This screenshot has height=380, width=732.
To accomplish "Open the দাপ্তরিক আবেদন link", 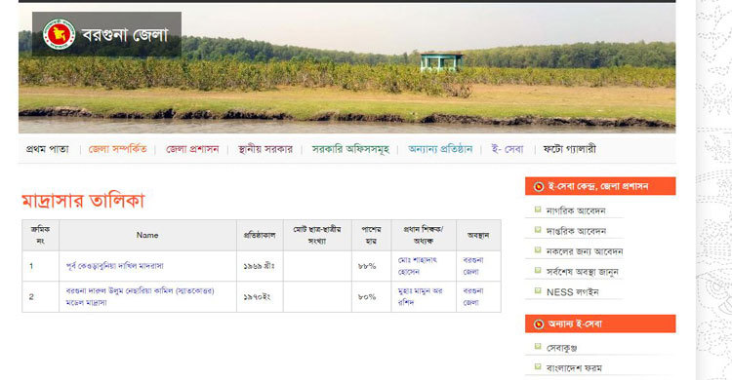I will tap(576, 231).
